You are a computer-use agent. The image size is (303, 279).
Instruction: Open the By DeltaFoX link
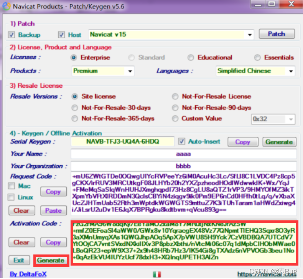tap(28, 274)
